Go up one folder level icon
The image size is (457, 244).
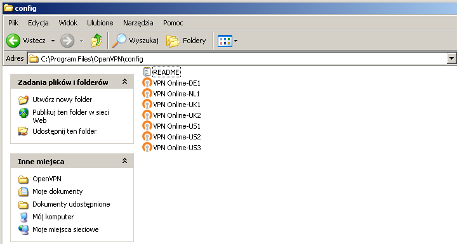pos(96,41)
